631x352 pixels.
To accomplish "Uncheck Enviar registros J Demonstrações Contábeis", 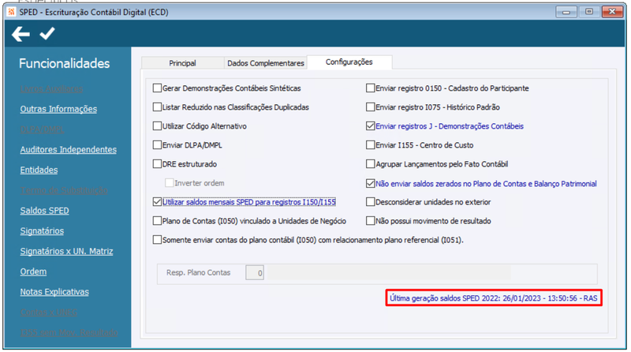I will [370, 126].
